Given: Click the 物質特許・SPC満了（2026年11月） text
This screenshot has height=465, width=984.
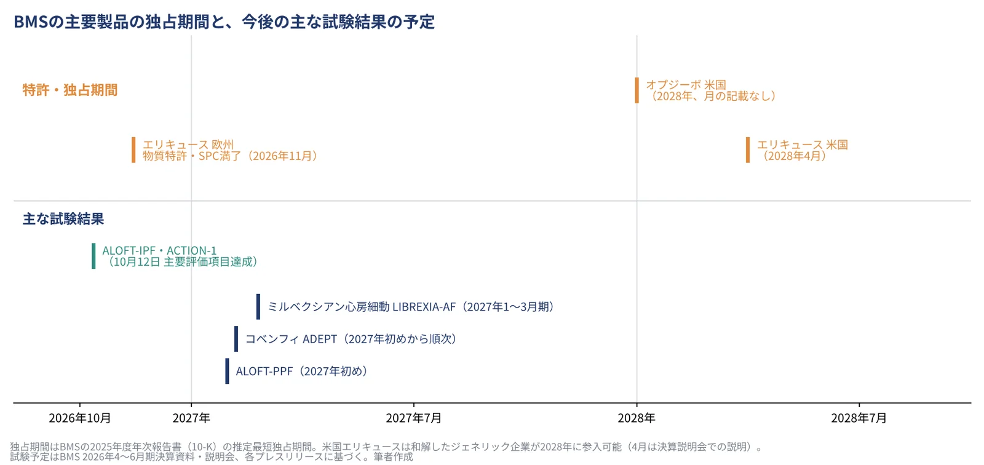Looking at the screenshot, I should coord(231,156).
